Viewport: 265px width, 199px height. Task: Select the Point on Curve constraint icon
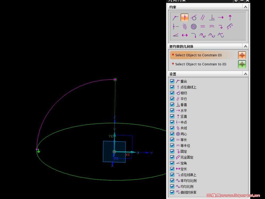[185, 18]
